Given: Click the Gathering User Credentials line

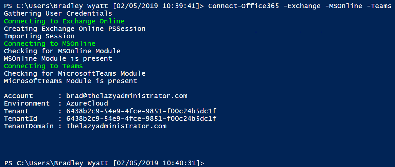Looking at the screenshot, I should [x=58, y=14].
